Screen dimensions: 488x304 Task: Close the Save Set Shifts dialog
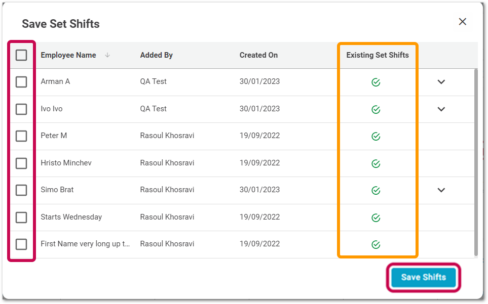462,22
